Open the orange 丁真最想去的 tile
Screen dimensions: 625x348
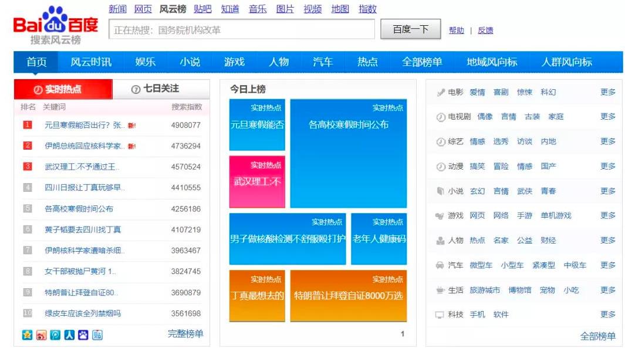pyautogui.click(x=257, y=296)
